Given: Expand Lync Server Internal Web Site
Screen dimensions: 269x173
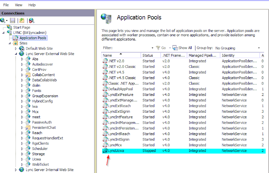Looking at the screenshot, I should [x=16, y=170].
